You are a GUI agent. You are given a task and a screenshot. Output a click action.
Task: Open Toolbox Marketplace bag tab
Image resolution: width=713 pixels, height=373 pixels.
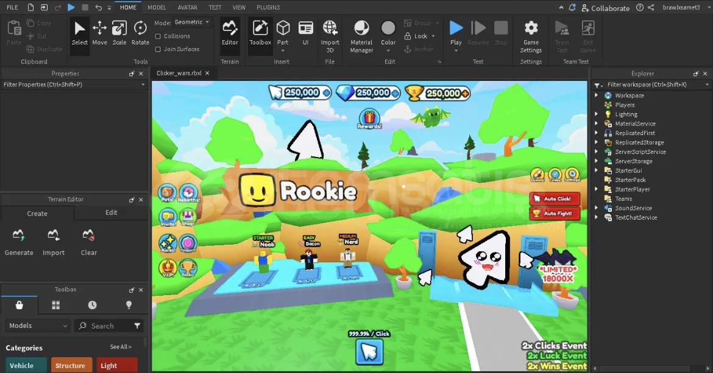19,305
